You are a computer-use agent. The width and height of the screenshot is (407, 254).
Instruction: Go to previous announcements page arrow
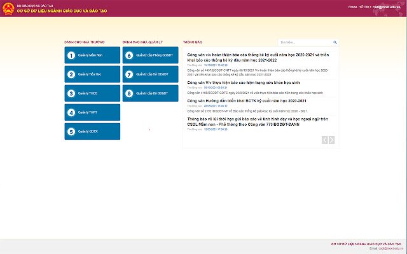[324, 140]
